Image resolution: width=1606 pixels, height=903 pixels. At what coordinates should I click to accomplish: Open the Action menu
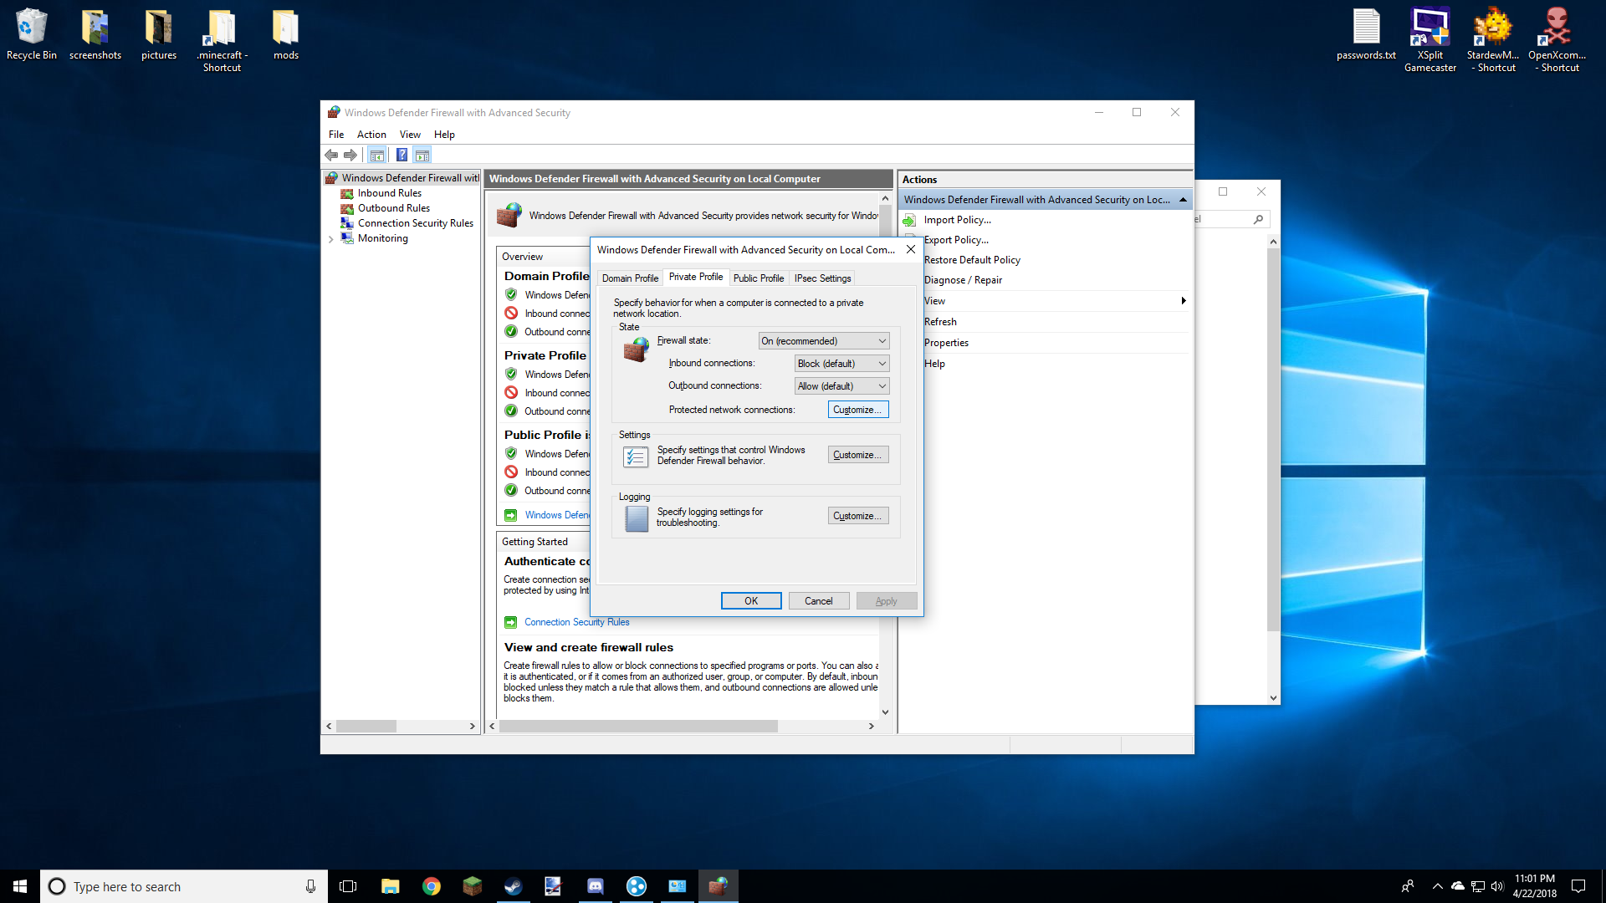coord(371,135)
